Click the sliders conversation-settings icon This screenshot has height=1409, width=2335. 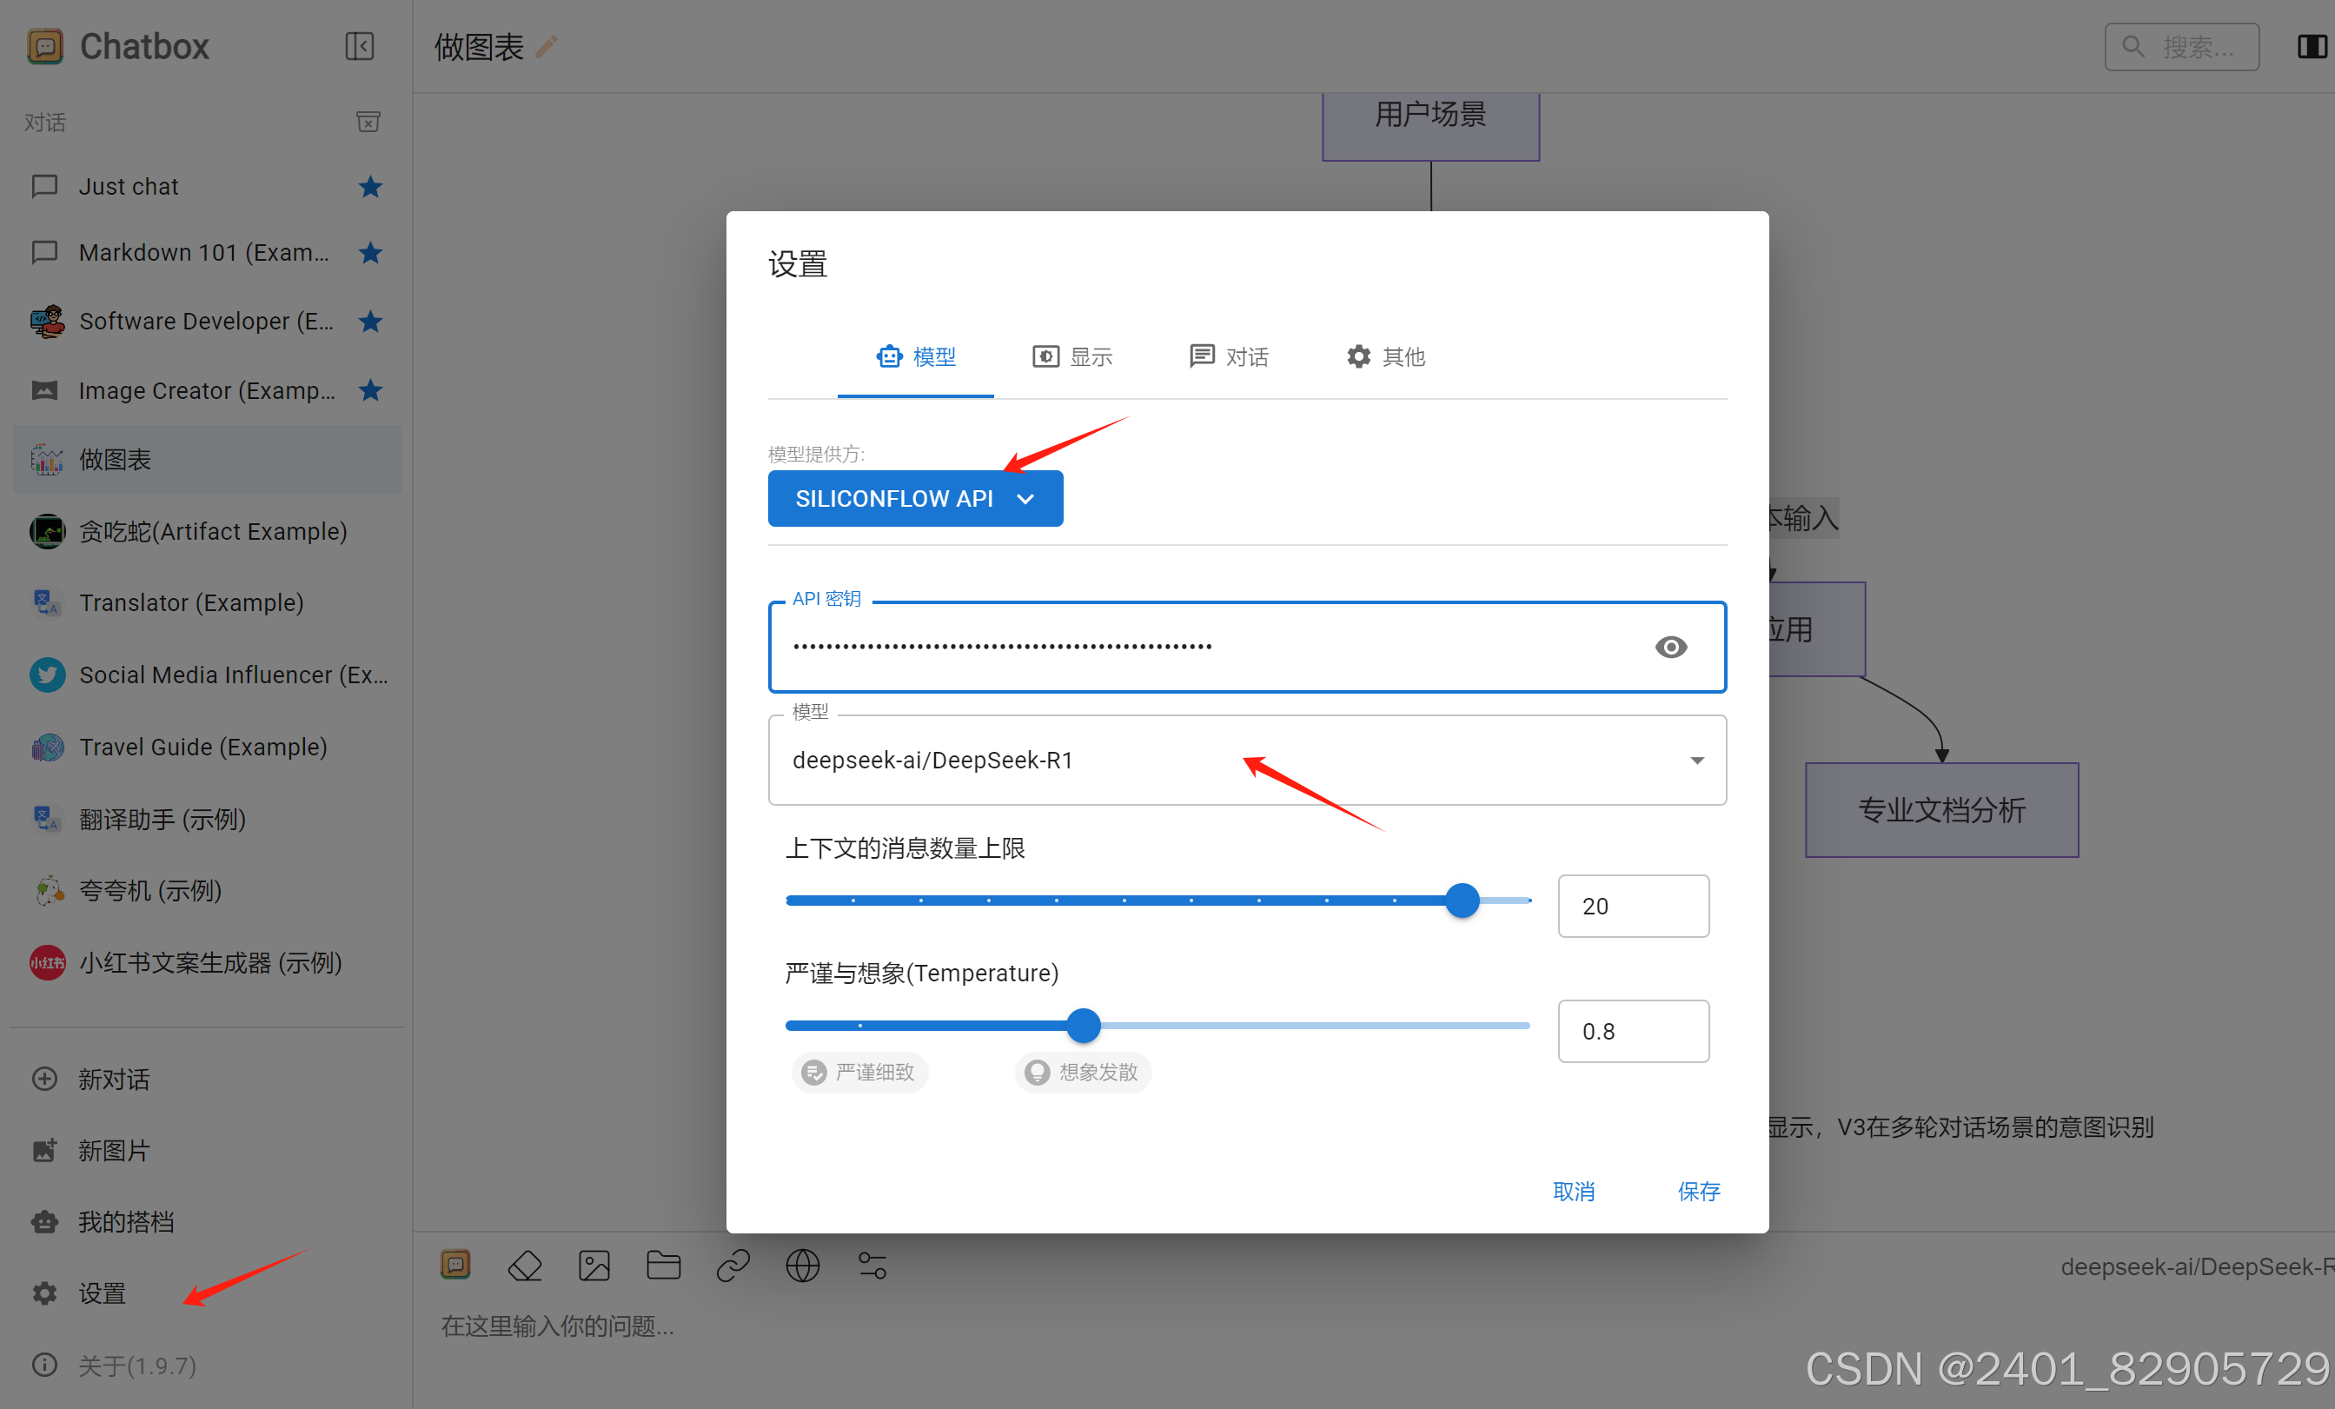[872, 1266]
